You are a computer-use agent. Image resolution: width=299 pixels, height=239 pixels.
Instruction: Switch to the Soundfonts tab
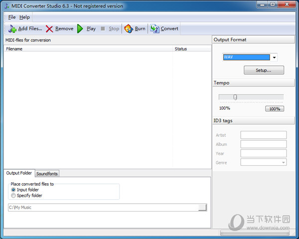pos(47,174)
